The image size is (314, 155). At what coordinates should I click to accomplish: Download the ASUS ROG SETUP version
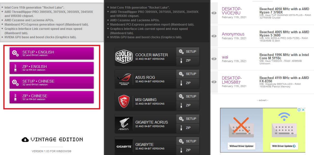click(x=188, y=74)
